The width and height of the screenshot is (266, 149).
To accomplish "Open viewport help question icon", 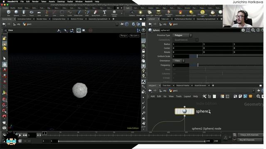I will pos(143,30).
